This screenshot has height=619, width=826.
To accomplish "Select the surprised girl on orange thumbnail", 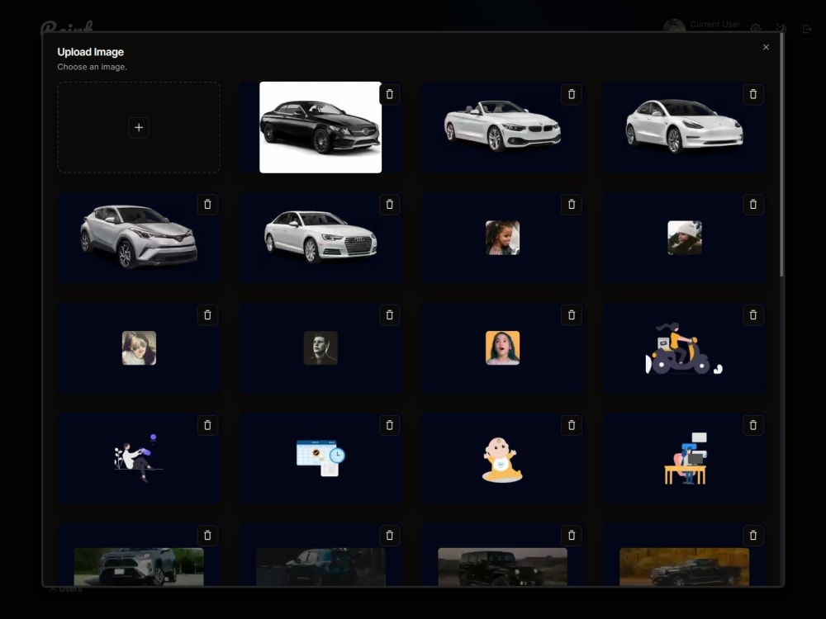I will 502,348.
